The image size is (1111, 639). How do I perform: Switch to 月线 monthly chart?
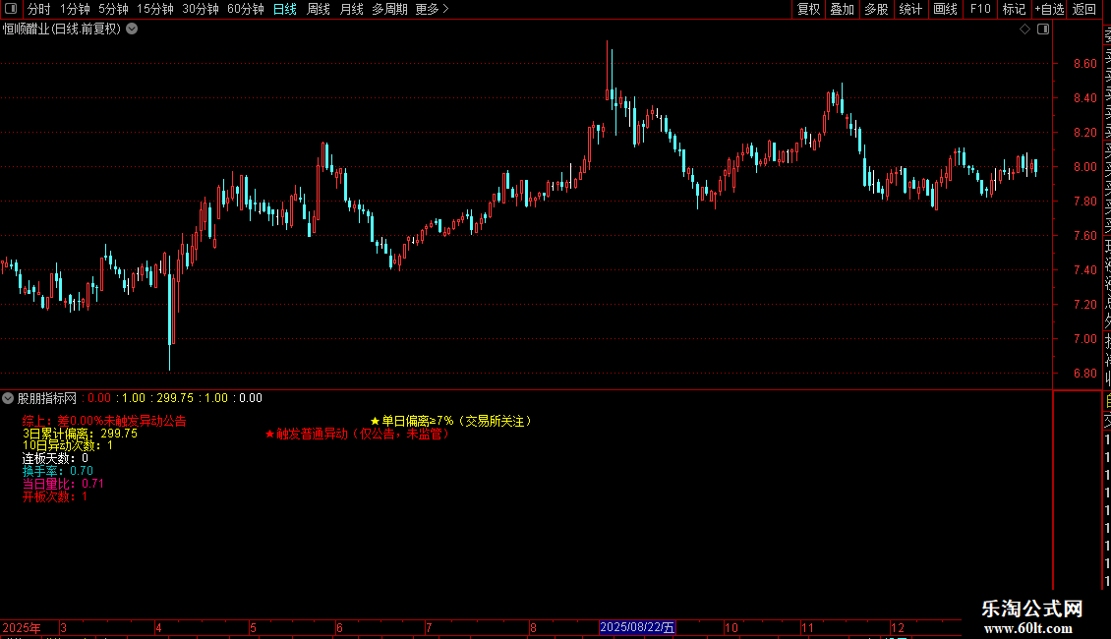pos(351,9)
